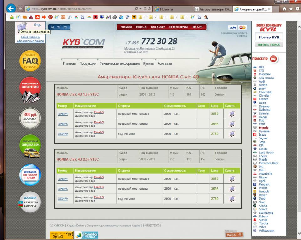301x240 pixels.
Task: Click the 300 руб. ДОСТАВКА badge
Action: click(x=30, y=118)
